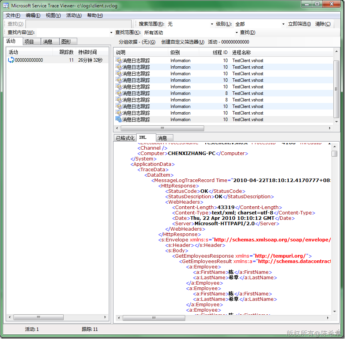Click 创建自定义筛选器(U)
The height and width of the screenshot is (339, 345).
pyautogui.click(x=183, y=42)
